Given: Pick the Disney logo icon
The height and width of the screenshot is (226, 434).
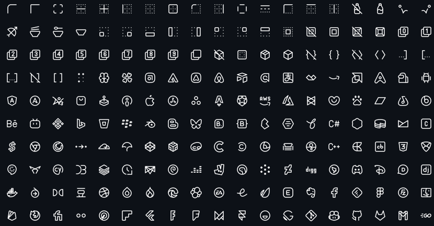Looking at the screenshot, I should (380, 170).
